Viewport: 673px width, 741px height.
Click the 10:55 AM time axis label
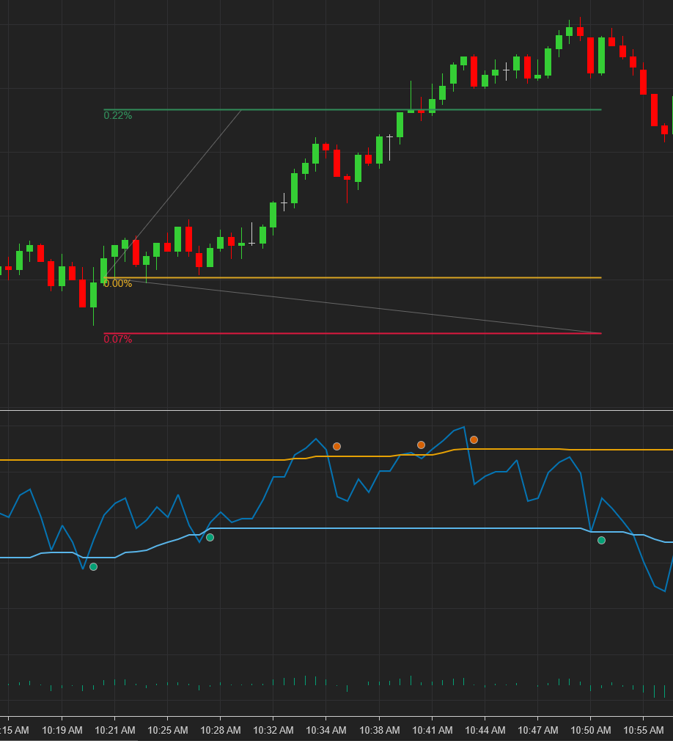[644, 731]
